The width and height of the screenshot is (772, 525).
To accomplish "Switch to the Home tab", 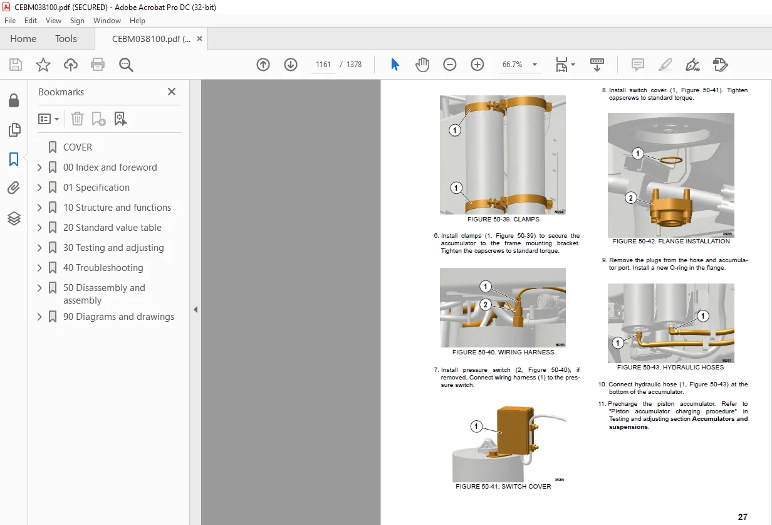I will (23, 39).
